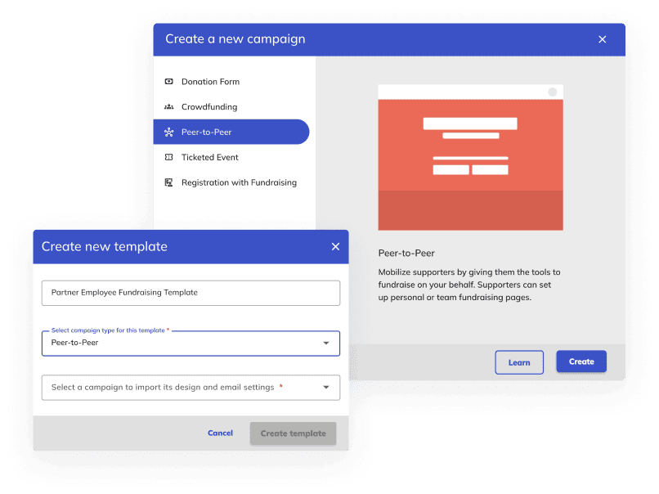Open the Select a campaign to import field
The width and height of the screenshot is (659, 494).
point(191,387)
